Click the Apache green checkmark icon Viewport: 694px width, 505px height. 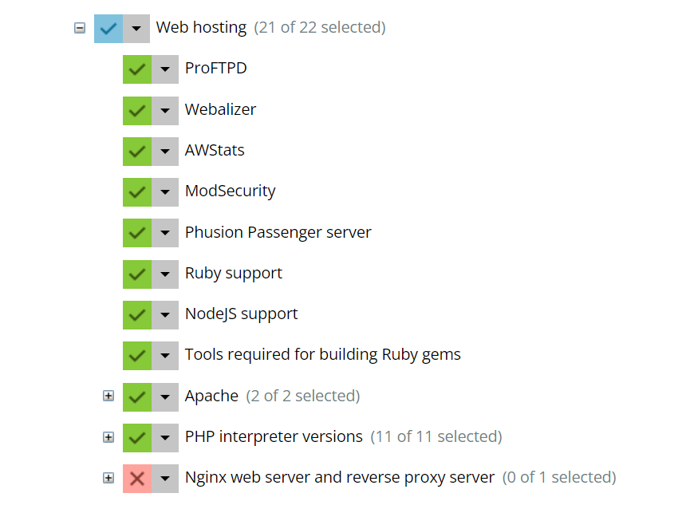pyautogui.click(x=137, y=397)
